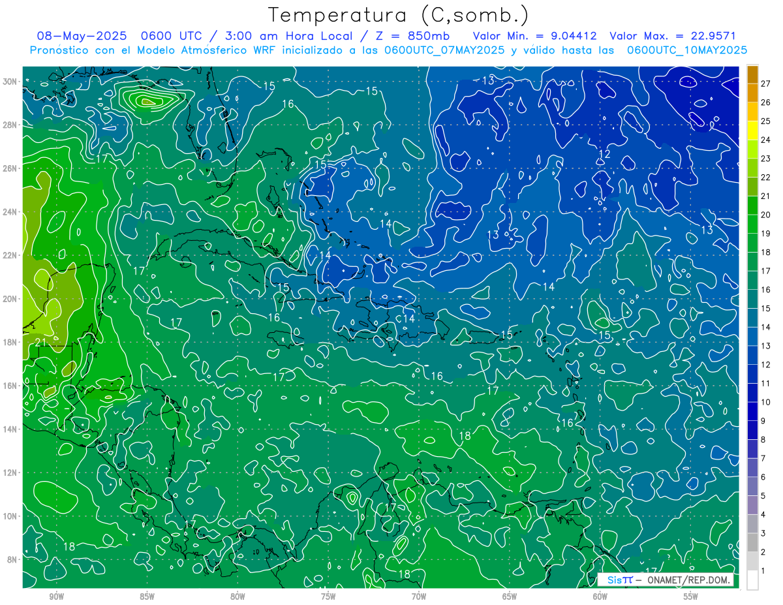The image size is (783, 605).
Task: Click the blue scale swatch between 12 and 13
Action: (752, 355)
